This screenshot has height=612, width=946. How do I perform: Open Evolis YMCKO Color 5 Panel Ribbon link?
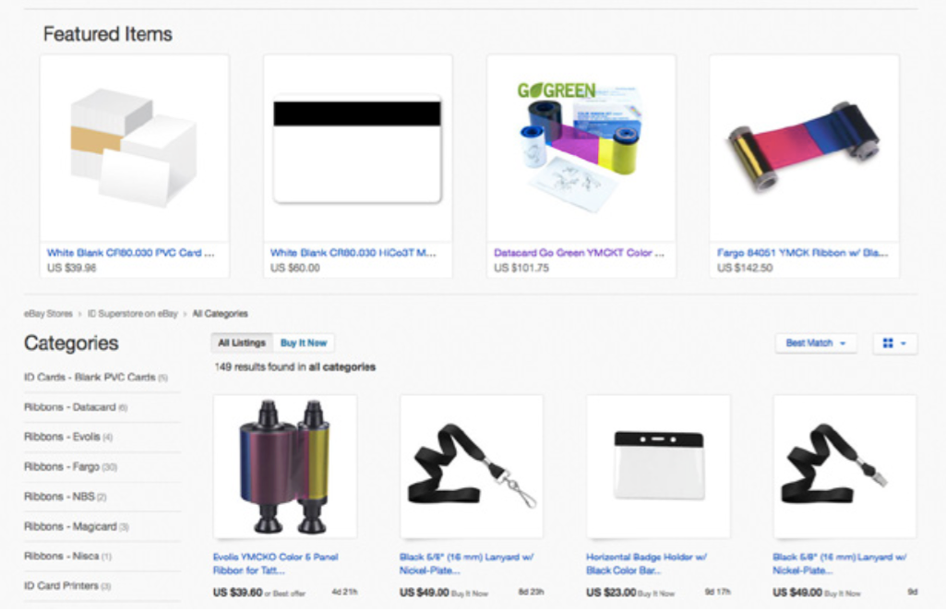(276, 563)
